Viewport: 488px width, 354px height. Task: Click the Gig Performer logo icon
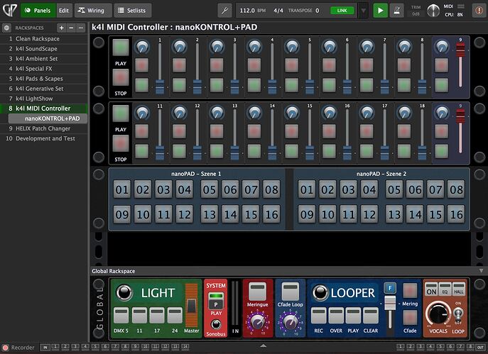coord(9,10)
